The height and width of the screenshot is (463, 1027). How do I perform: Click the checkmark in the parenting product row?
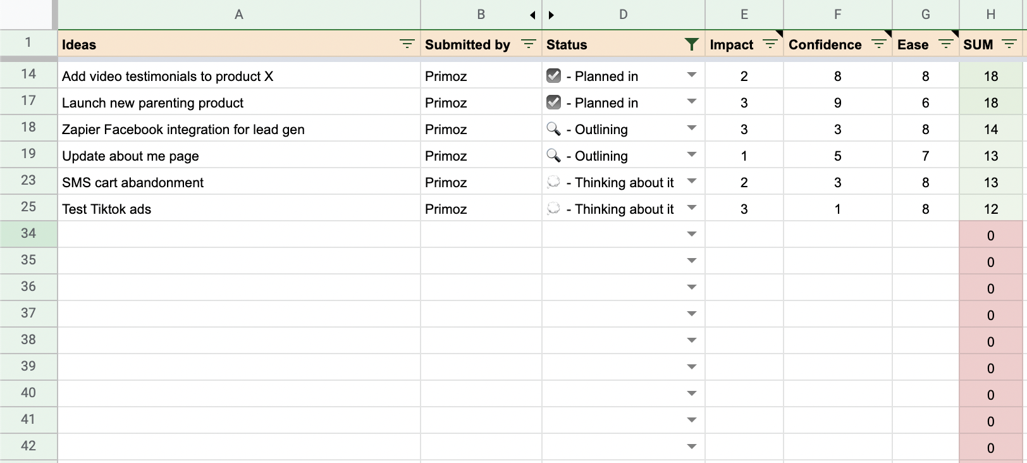pyautogui.click(x=553, y=102)
